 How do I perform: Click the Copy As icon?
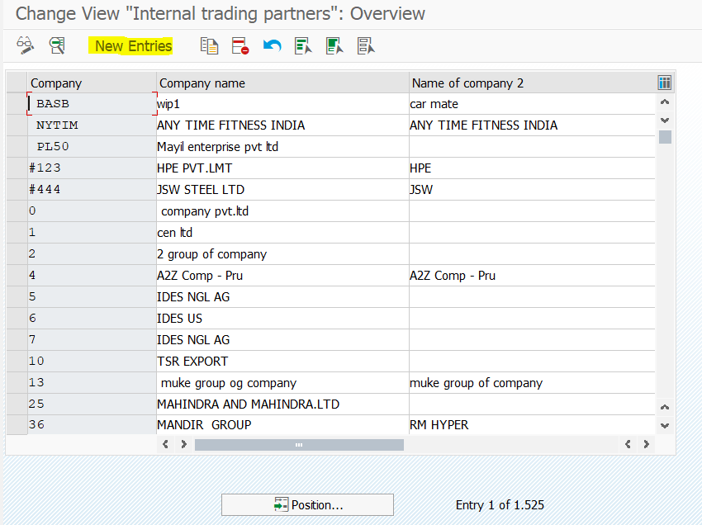[209, 45]
